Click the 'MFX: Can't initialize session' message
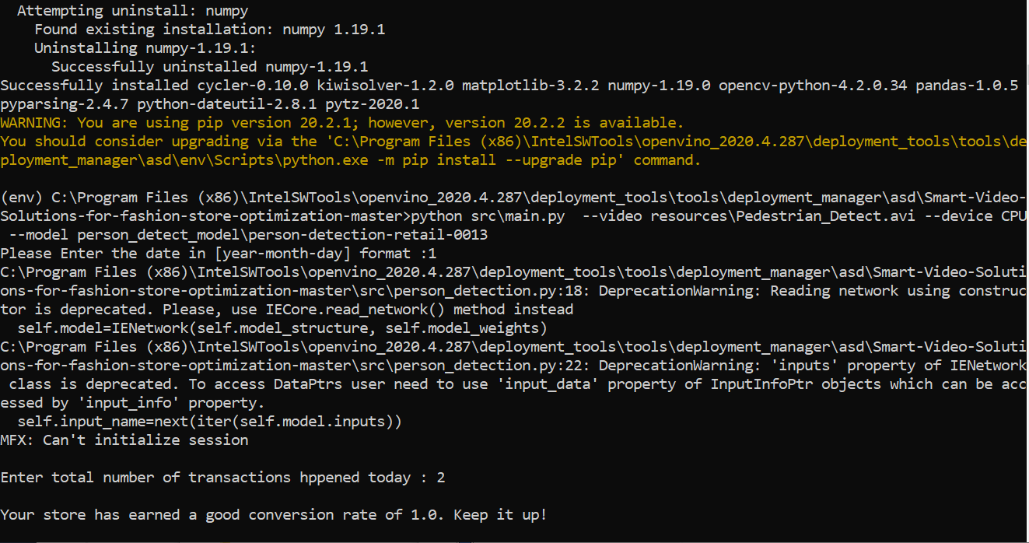The image size is (1029, 543). tap(124, 440)
